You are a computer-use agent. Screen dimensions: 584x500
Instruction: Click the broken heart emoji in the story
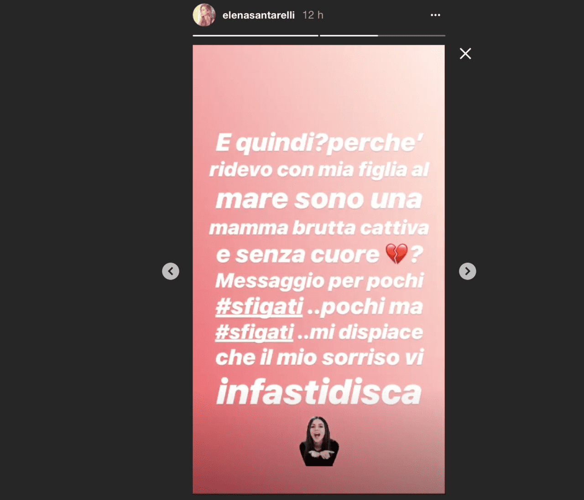396,254
